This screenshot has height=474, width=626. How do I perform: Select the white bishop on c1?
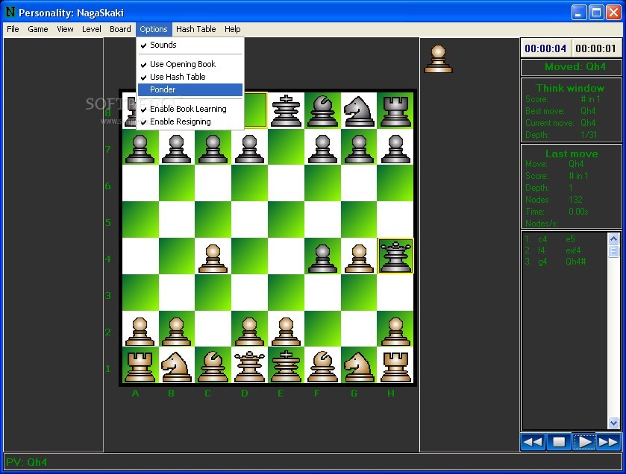[x=213, y=366]
